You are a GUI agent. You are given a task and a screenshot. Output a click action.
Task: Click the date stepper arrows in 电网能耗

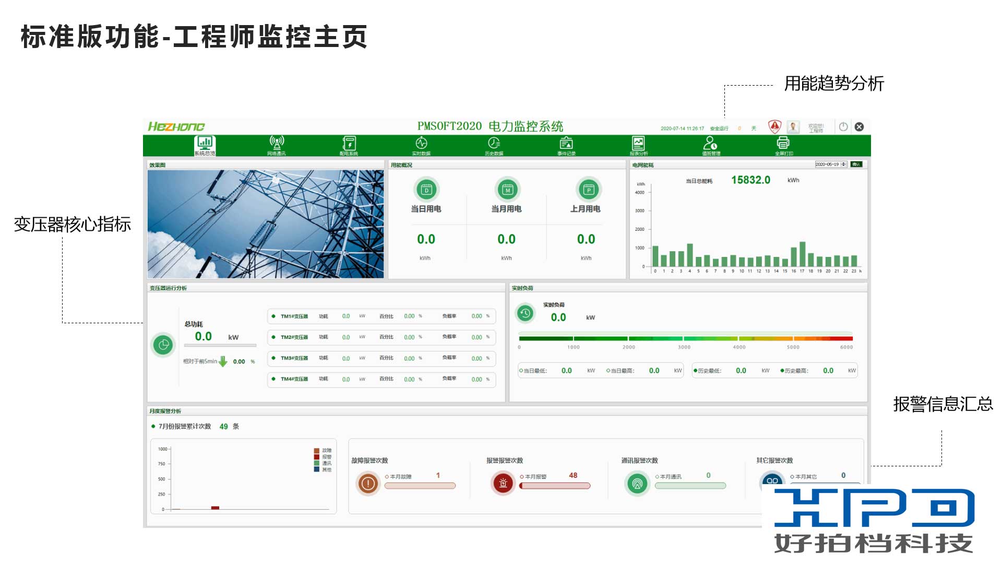pyautogui.click(x=843, y=164)
